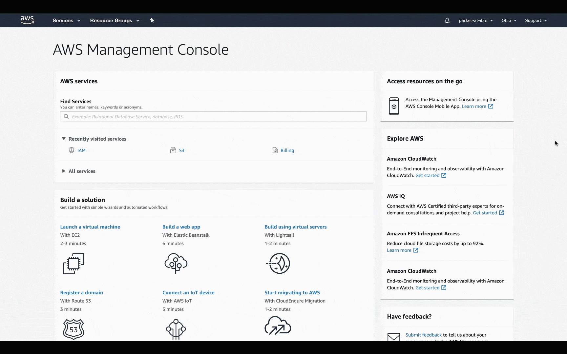
Task: Open Start migrating to AWS link
Action: [x=292, y=292]
